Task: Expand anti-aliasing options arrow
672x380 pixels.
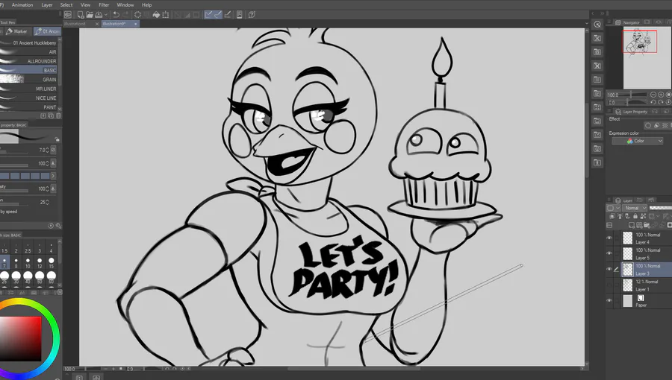Action: tap(53, 176)
